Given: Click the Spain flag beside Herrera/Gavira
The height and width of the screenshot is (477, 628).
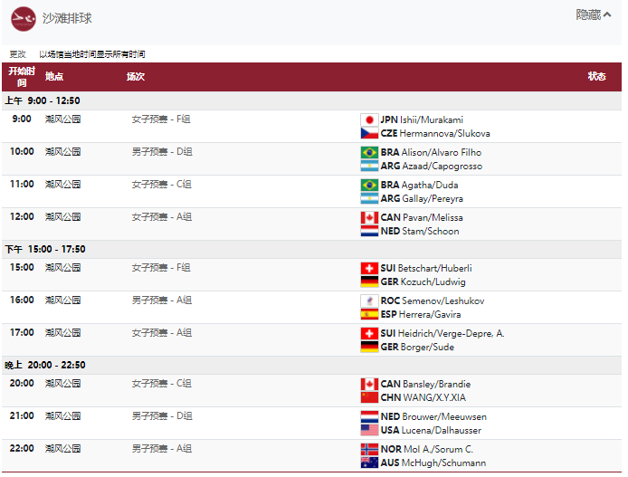Looking at the screenshot, I should (x=369, y=314).
